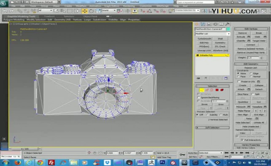Activate the Select and Uniform Scale tool
271x166 pixels.
98,11
